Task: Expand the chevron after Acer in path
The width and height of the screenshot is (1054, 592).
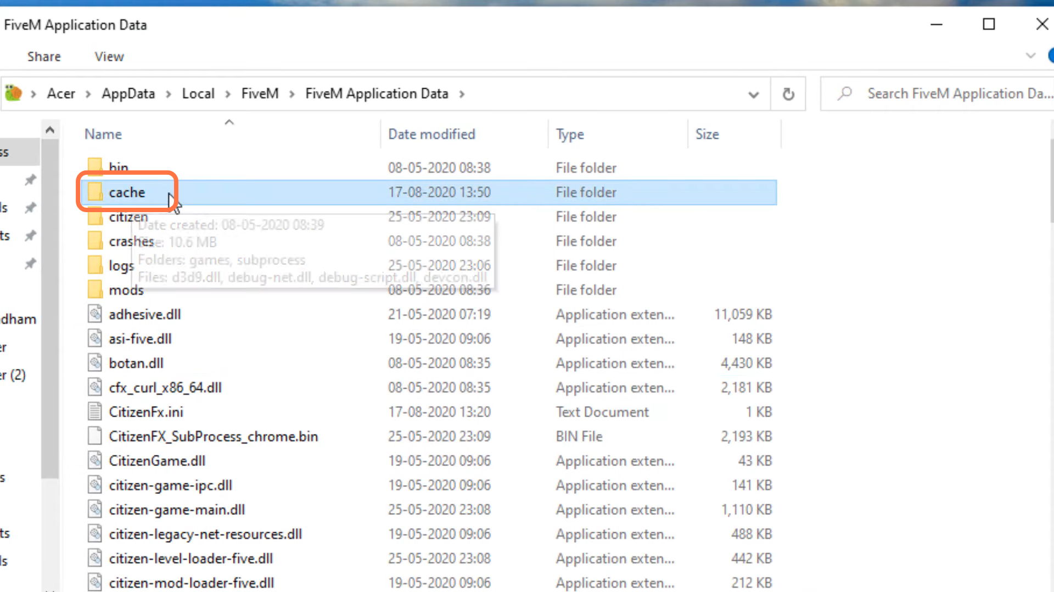Action: click(x=88, y=94)
